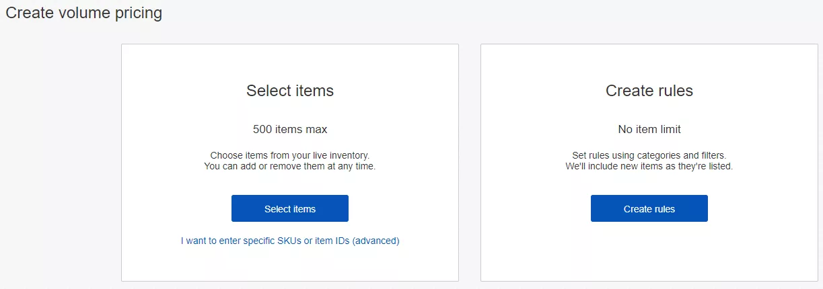
Task: Click the blue Select items button
Action: [290, 208]
